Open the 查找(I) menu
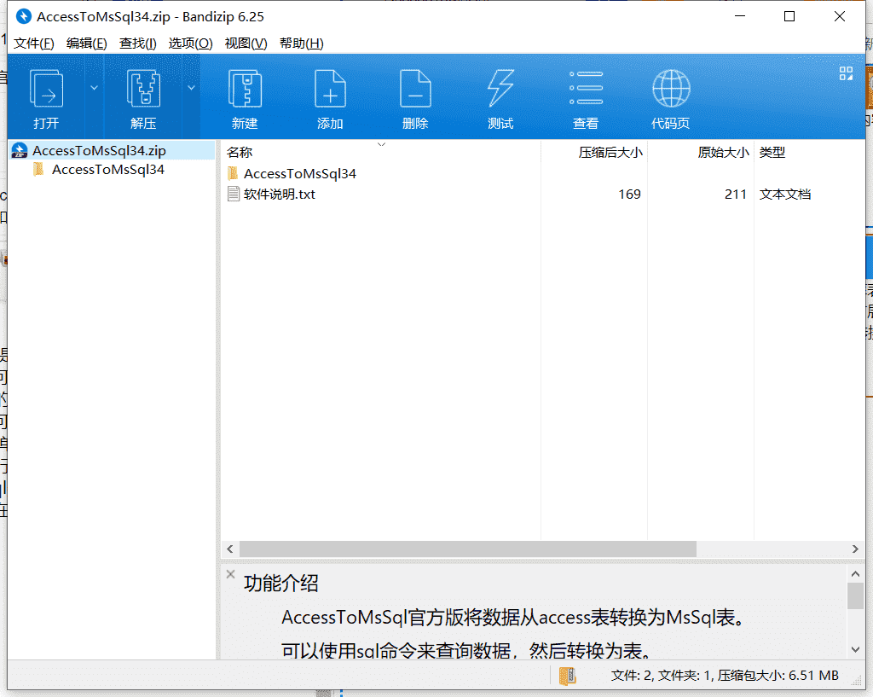This screenshot has width=873, height=697. coord(137,44)
